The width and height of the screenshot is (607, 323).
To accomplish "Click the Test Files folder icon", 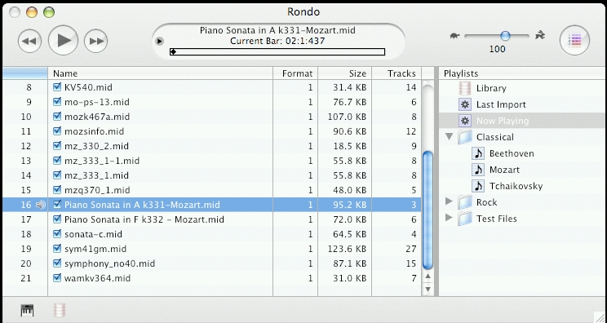I will pyautogui.click(x=464, y=218).
